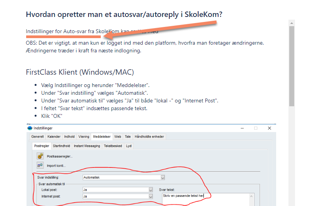Select the Postregler sub-tab
Viewport: 310px width, 206px height.
tap(42, 146)
